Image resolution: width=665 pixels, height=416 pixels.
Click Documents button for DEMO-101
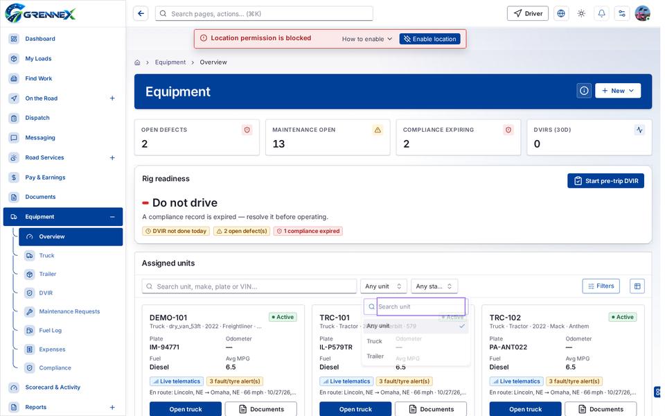(x=261, y=409)
